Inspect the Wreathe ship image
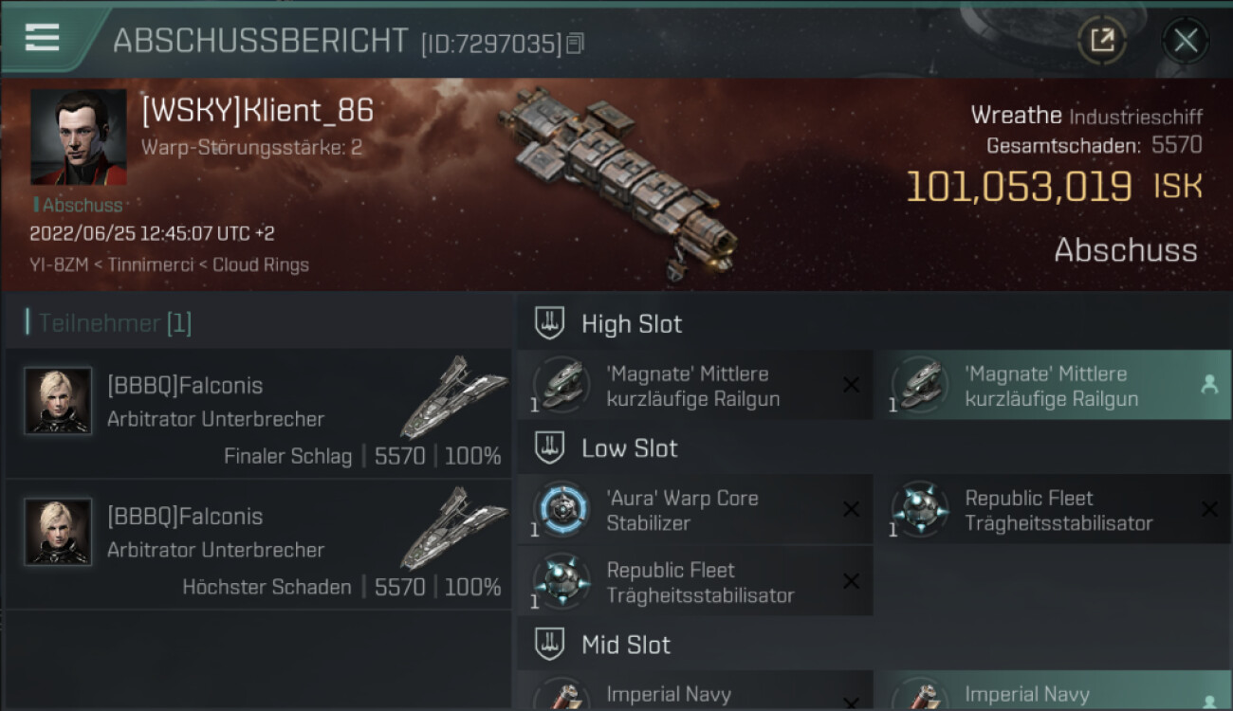 point(618,180)
